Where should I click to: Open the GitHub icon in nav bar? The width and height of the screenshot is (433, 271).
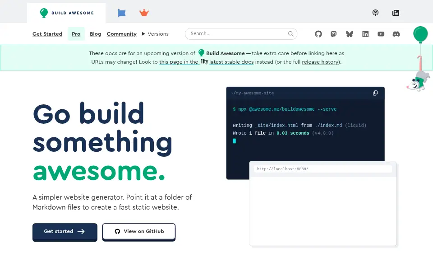tap(318, 34)
